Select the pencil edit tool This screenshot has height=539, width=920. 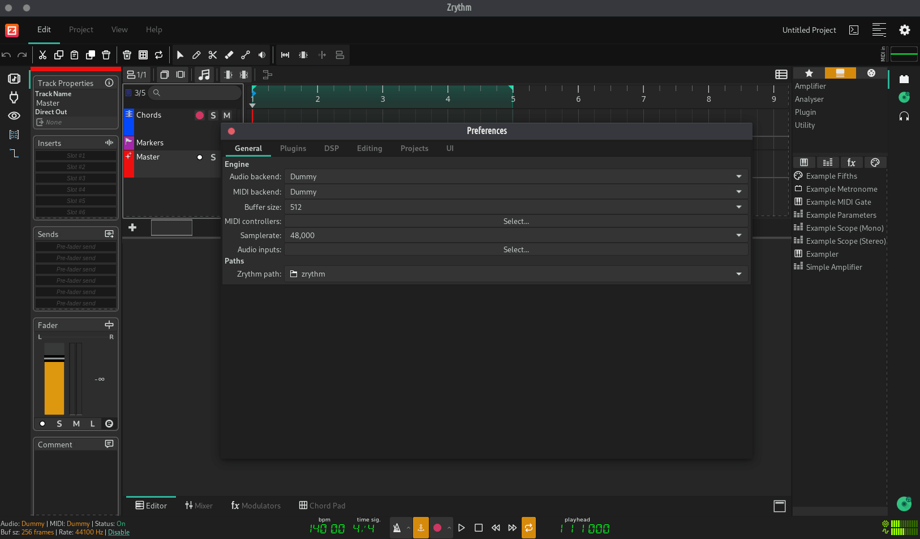196,55
